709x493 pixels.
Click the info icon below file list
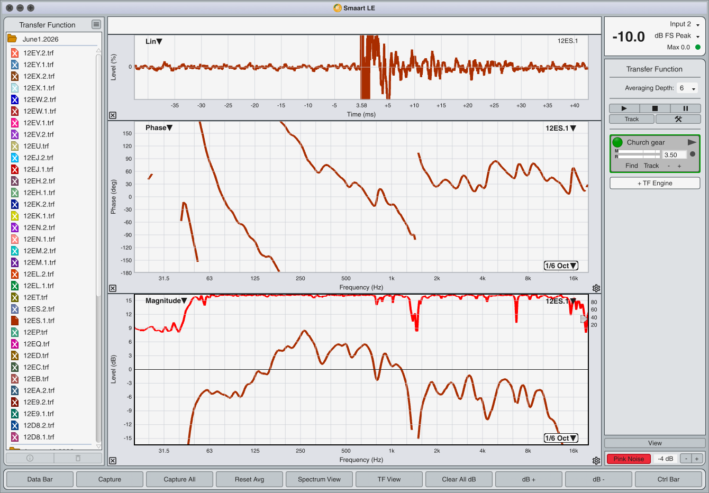pos(30,458)
